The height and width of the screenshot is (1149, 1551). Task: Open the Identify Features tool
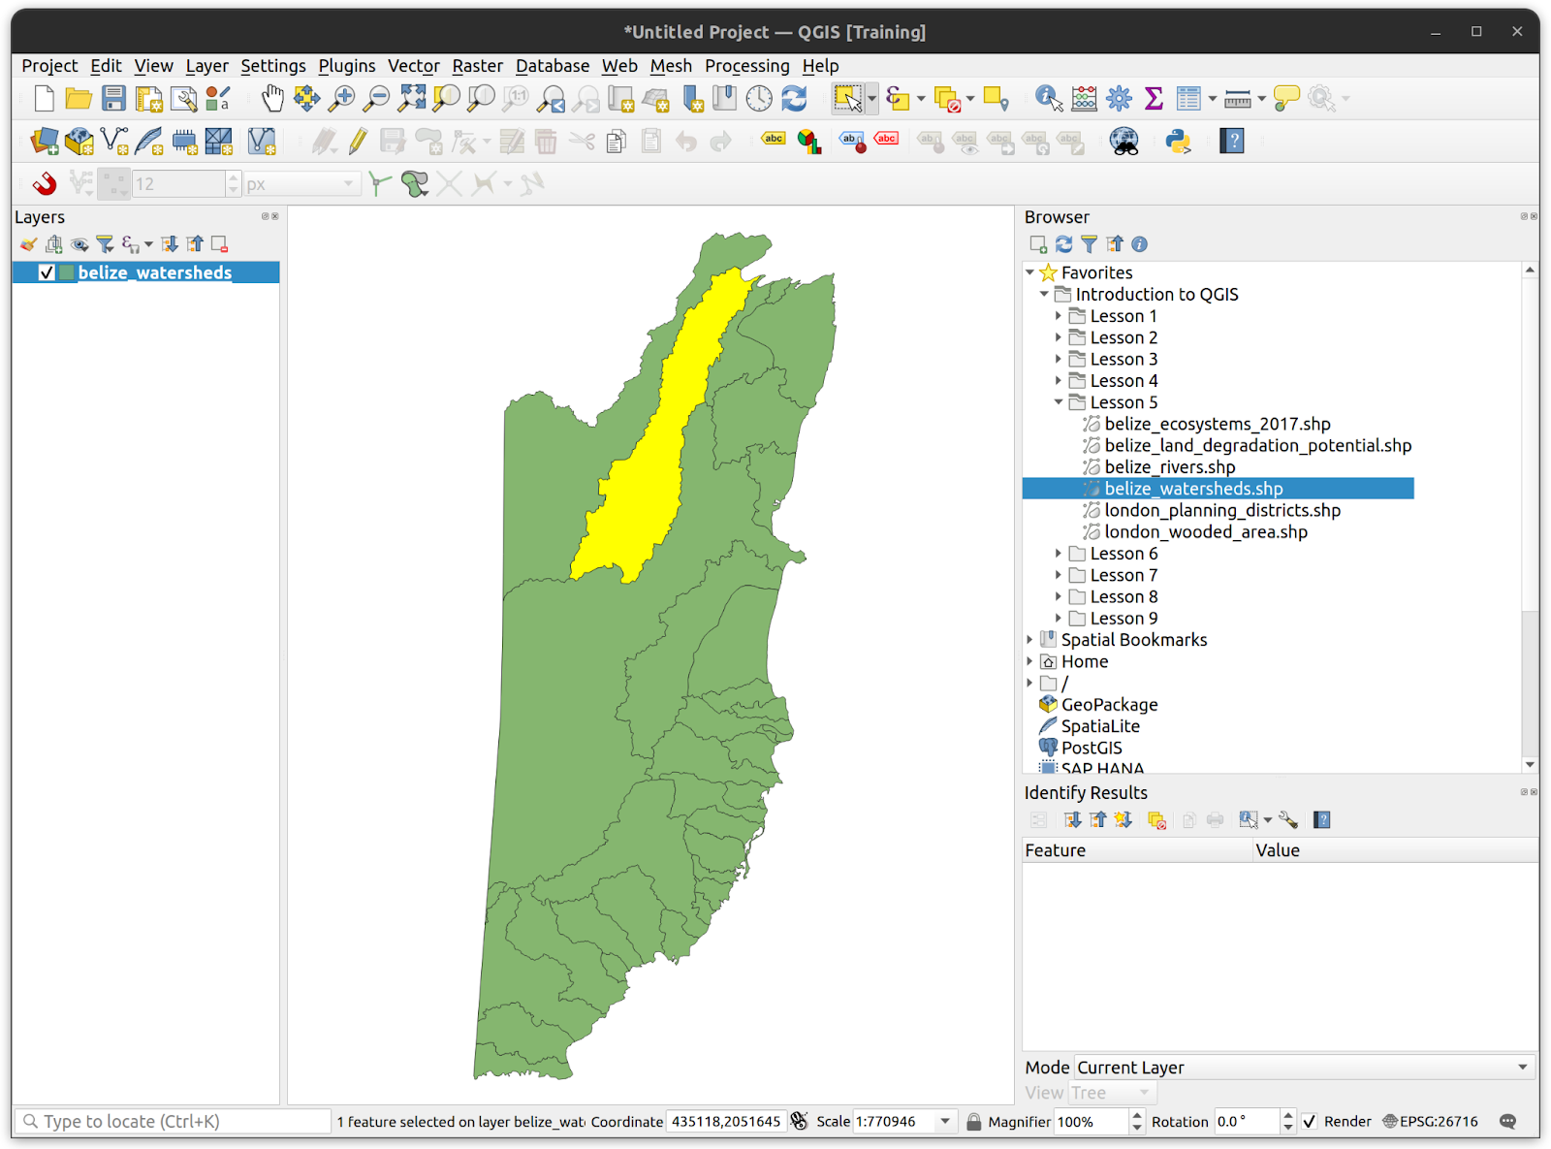click(1047, 98)
